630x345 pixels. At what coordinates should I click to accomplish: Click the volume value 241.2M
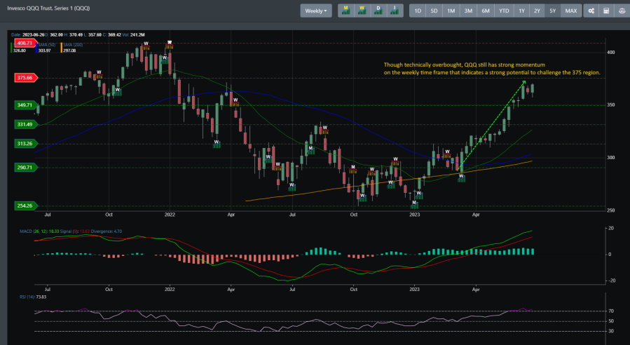137,35
